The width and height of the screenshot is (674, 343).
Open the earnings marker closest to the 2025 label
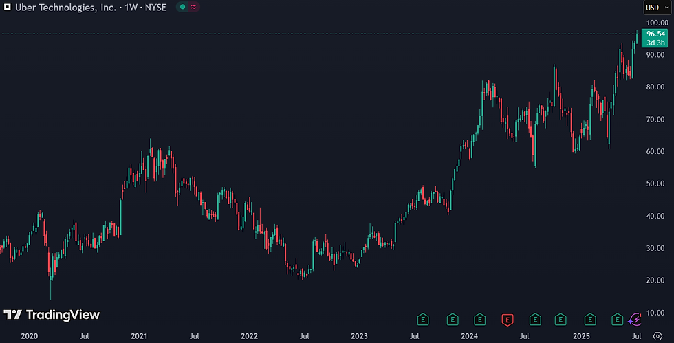pyautogui.click(x=590, y=320)
